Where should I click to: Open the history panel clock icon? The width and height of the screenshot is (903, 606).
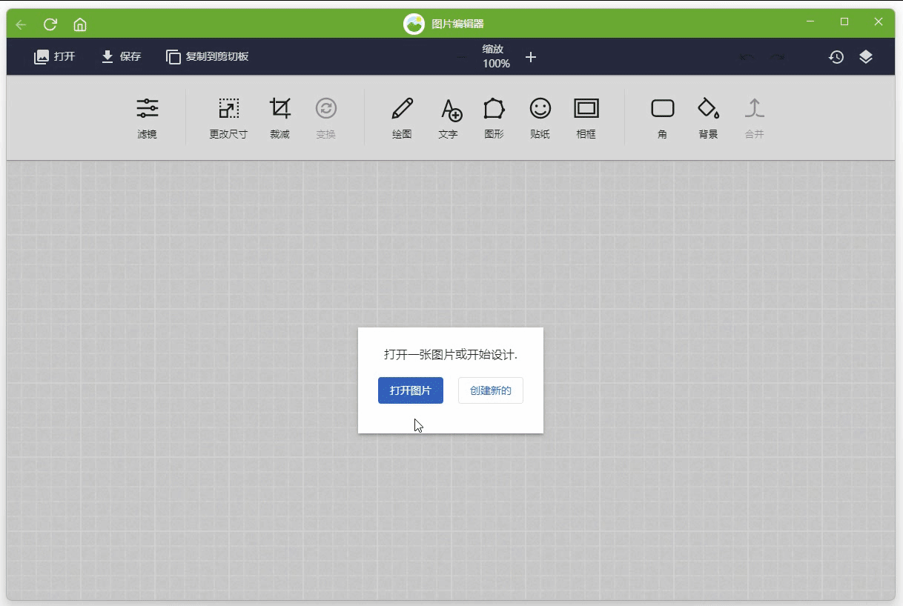coord(836,57)
